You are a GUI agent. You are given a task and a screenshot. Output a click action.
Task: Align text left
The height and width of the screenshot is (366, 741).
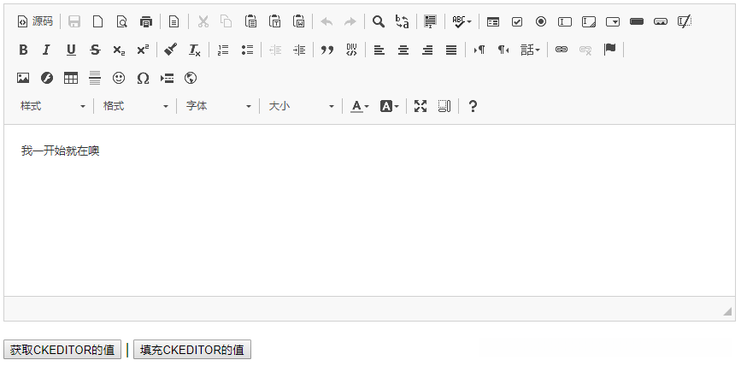tap(379, 50)
